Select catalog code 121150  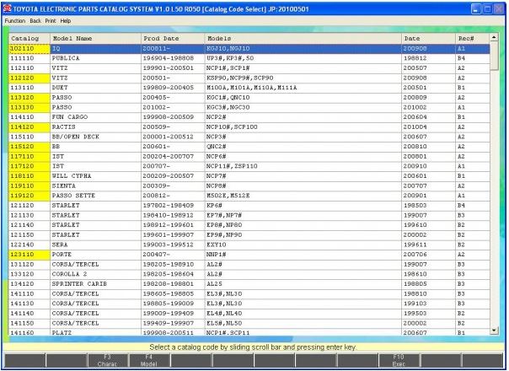coord(29,235)
